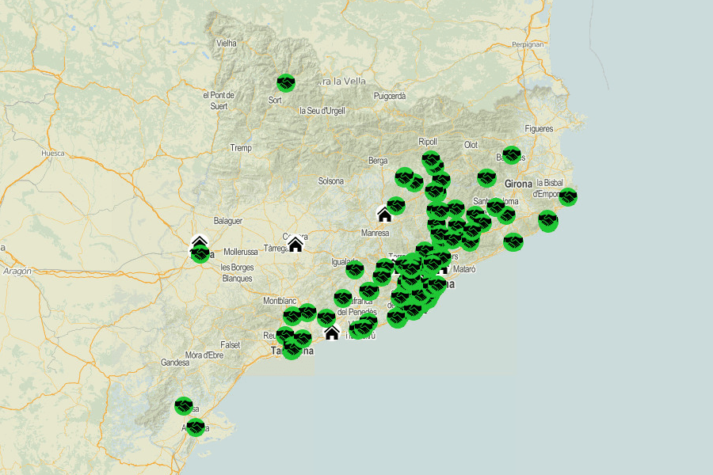Click the Huesca label on the map
The width and height of the screenshot is (713, 475).
(52, 153)
